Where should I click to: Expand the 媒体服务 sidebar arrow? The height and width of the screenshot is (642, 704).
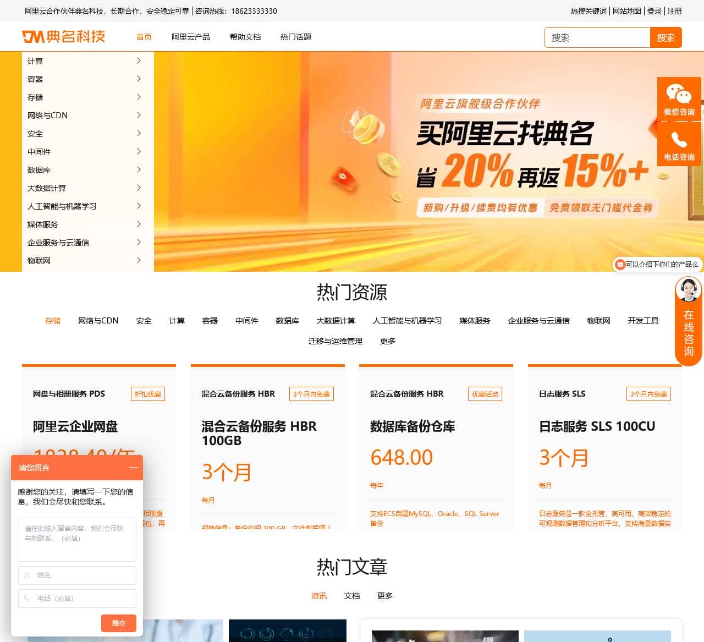(x=139, y=224)
